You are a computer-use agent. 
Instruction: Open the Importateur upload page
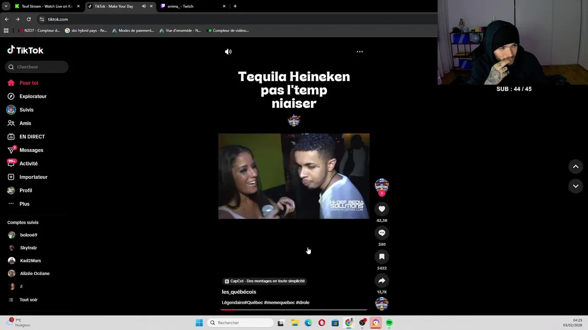click(x=28, y=177)
